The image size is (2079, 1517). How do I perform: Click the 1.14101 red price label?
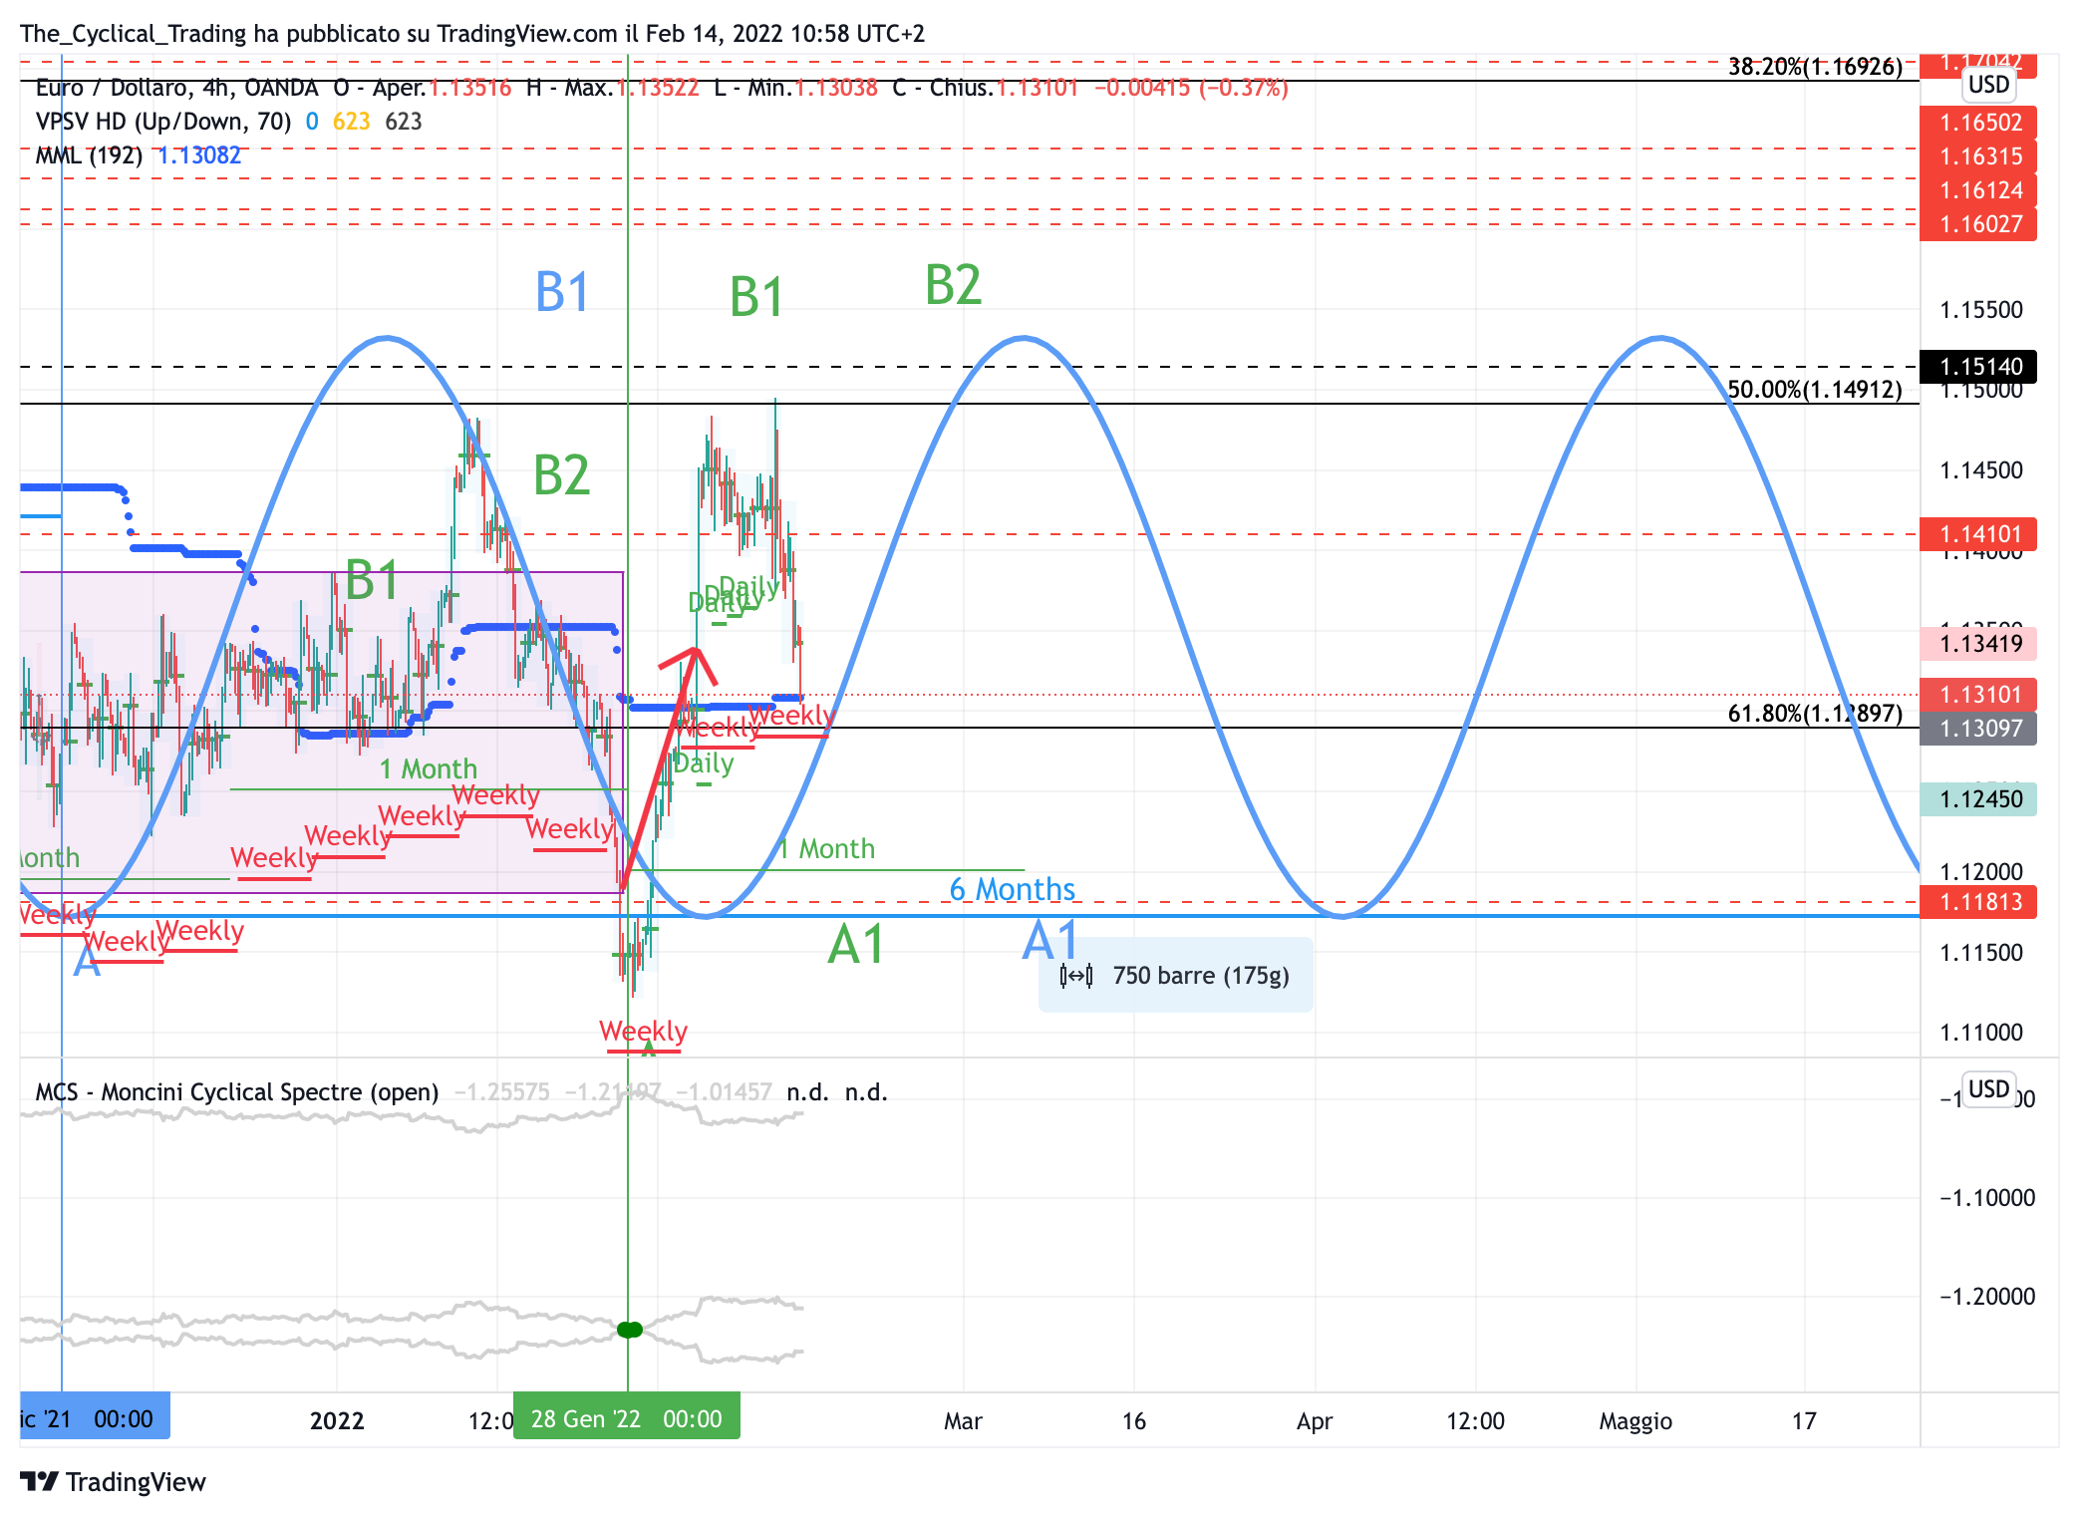(1978, 534)
